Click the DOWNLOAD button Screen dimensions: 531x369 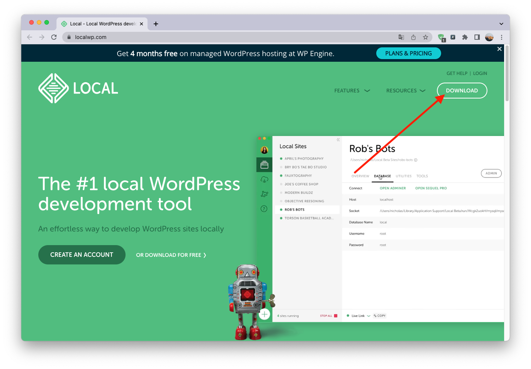pos(462,91)
